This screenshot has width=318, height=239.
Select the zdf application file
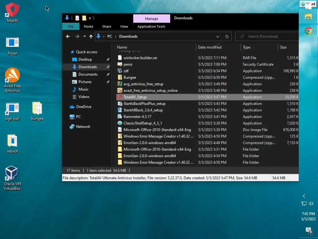click(207, 71)
